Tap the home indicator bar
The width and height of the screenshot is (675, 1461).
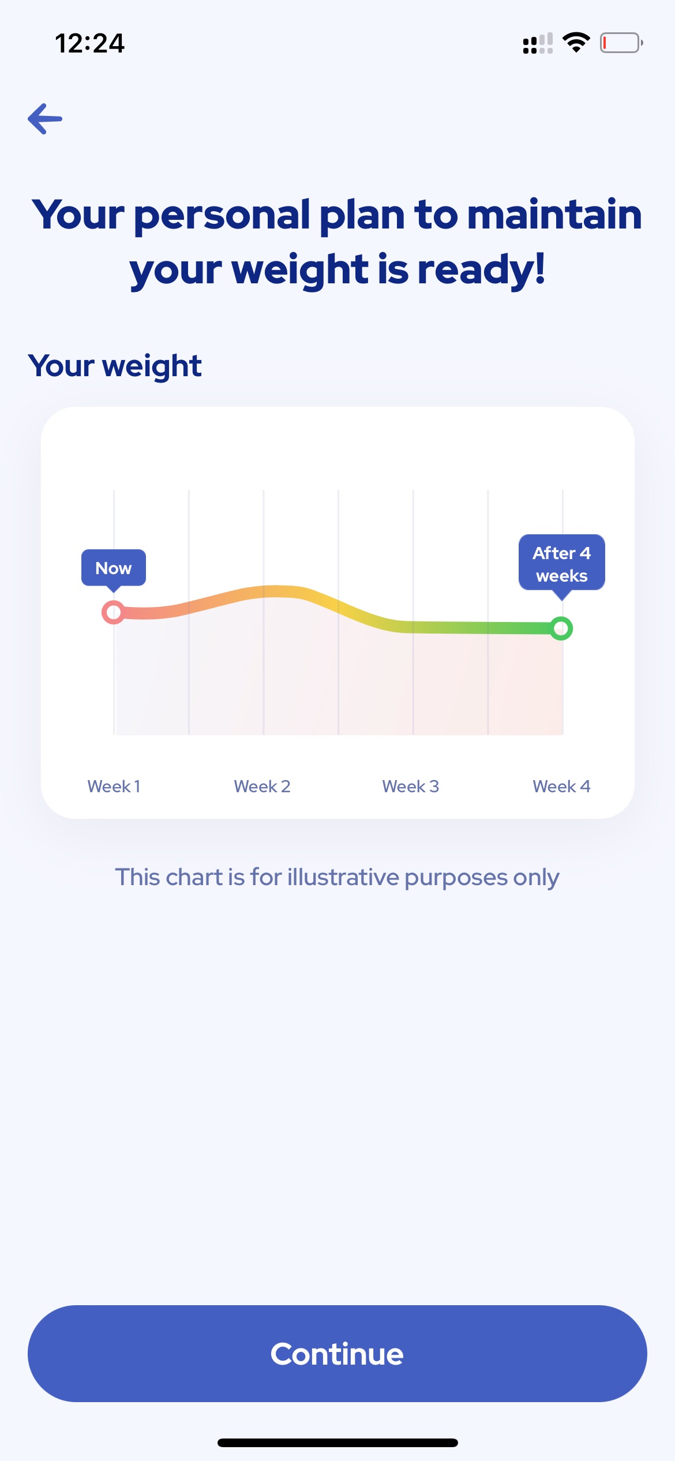point(337,1443)
